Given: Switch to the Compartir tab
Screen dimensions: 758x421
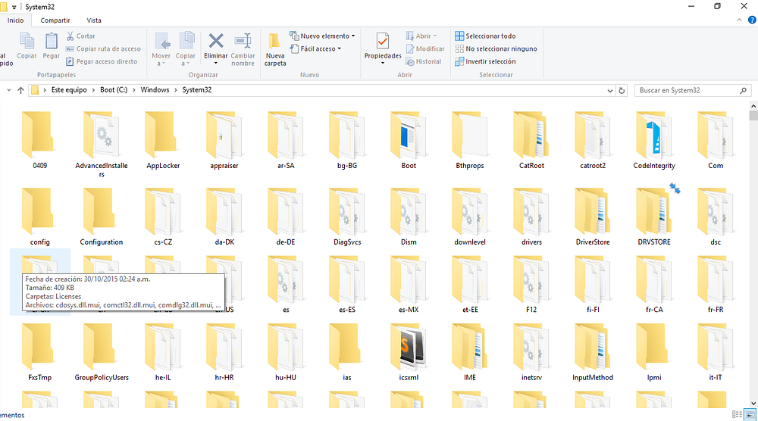Looking at the screenshot, I should [55, 20].
